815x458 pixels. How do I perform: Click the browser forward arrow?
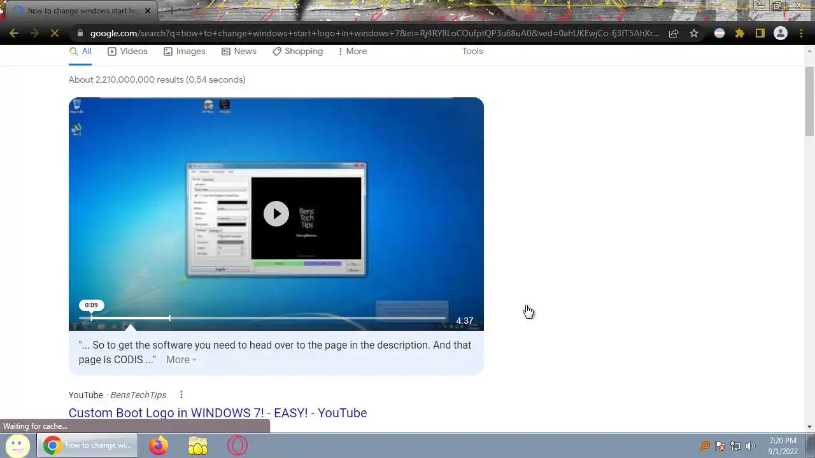point(34,34)
